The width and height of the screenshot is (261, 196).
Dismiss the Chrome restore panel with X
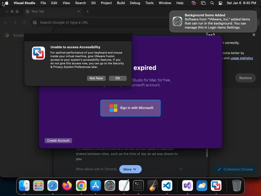(254, 35)
